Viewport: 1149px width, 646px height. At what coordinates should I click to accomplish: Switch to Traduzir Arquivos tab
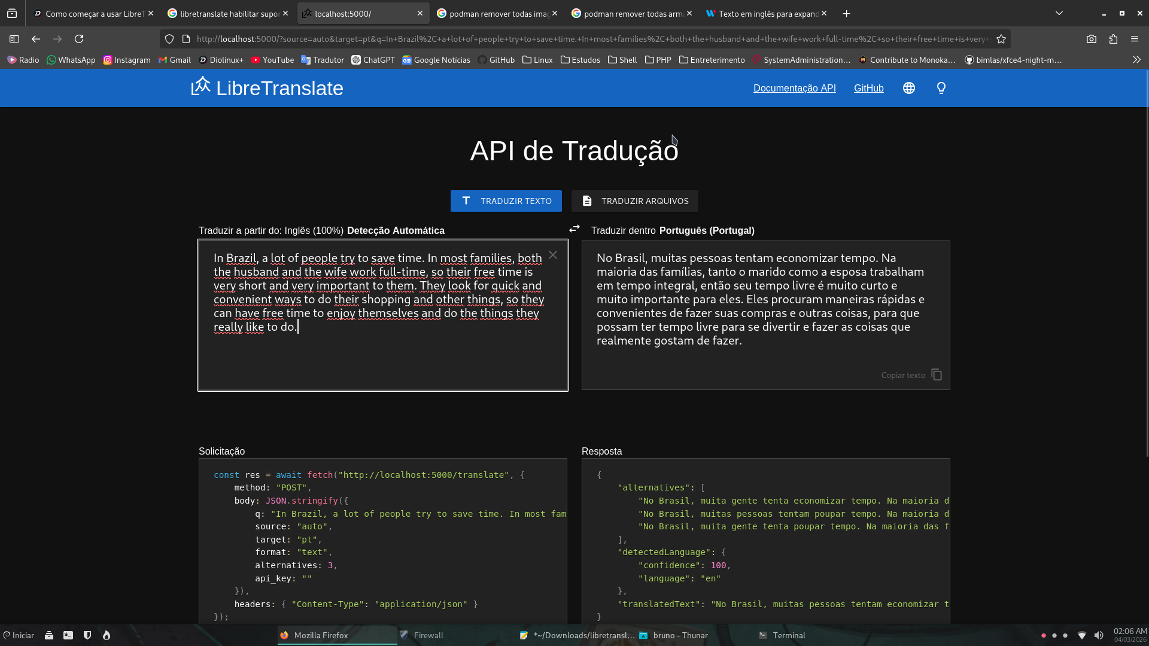click(x=634, y=201)
